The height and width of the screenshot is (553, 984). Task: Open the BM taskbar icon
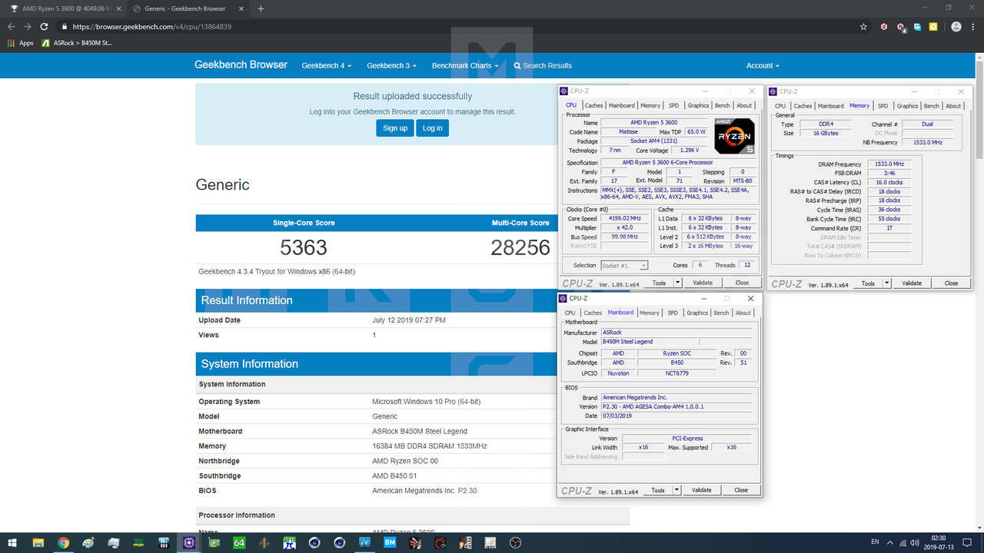(x=390, y=543)
